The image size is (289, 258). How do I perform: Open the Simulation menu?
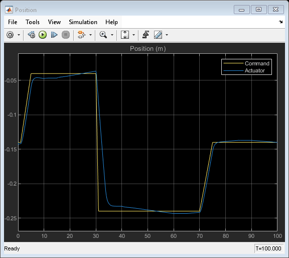coord(83,22)
